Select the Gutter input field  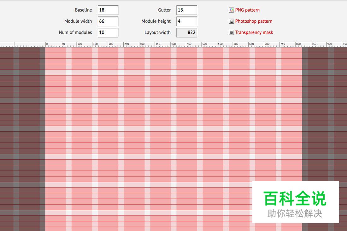[186, 10]
